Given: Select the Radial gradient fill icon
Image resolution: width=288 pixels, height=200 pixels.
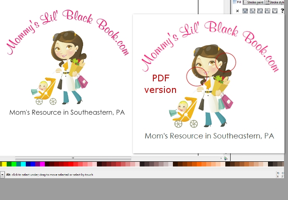Looking at the screenshot, I should point(260,11).
